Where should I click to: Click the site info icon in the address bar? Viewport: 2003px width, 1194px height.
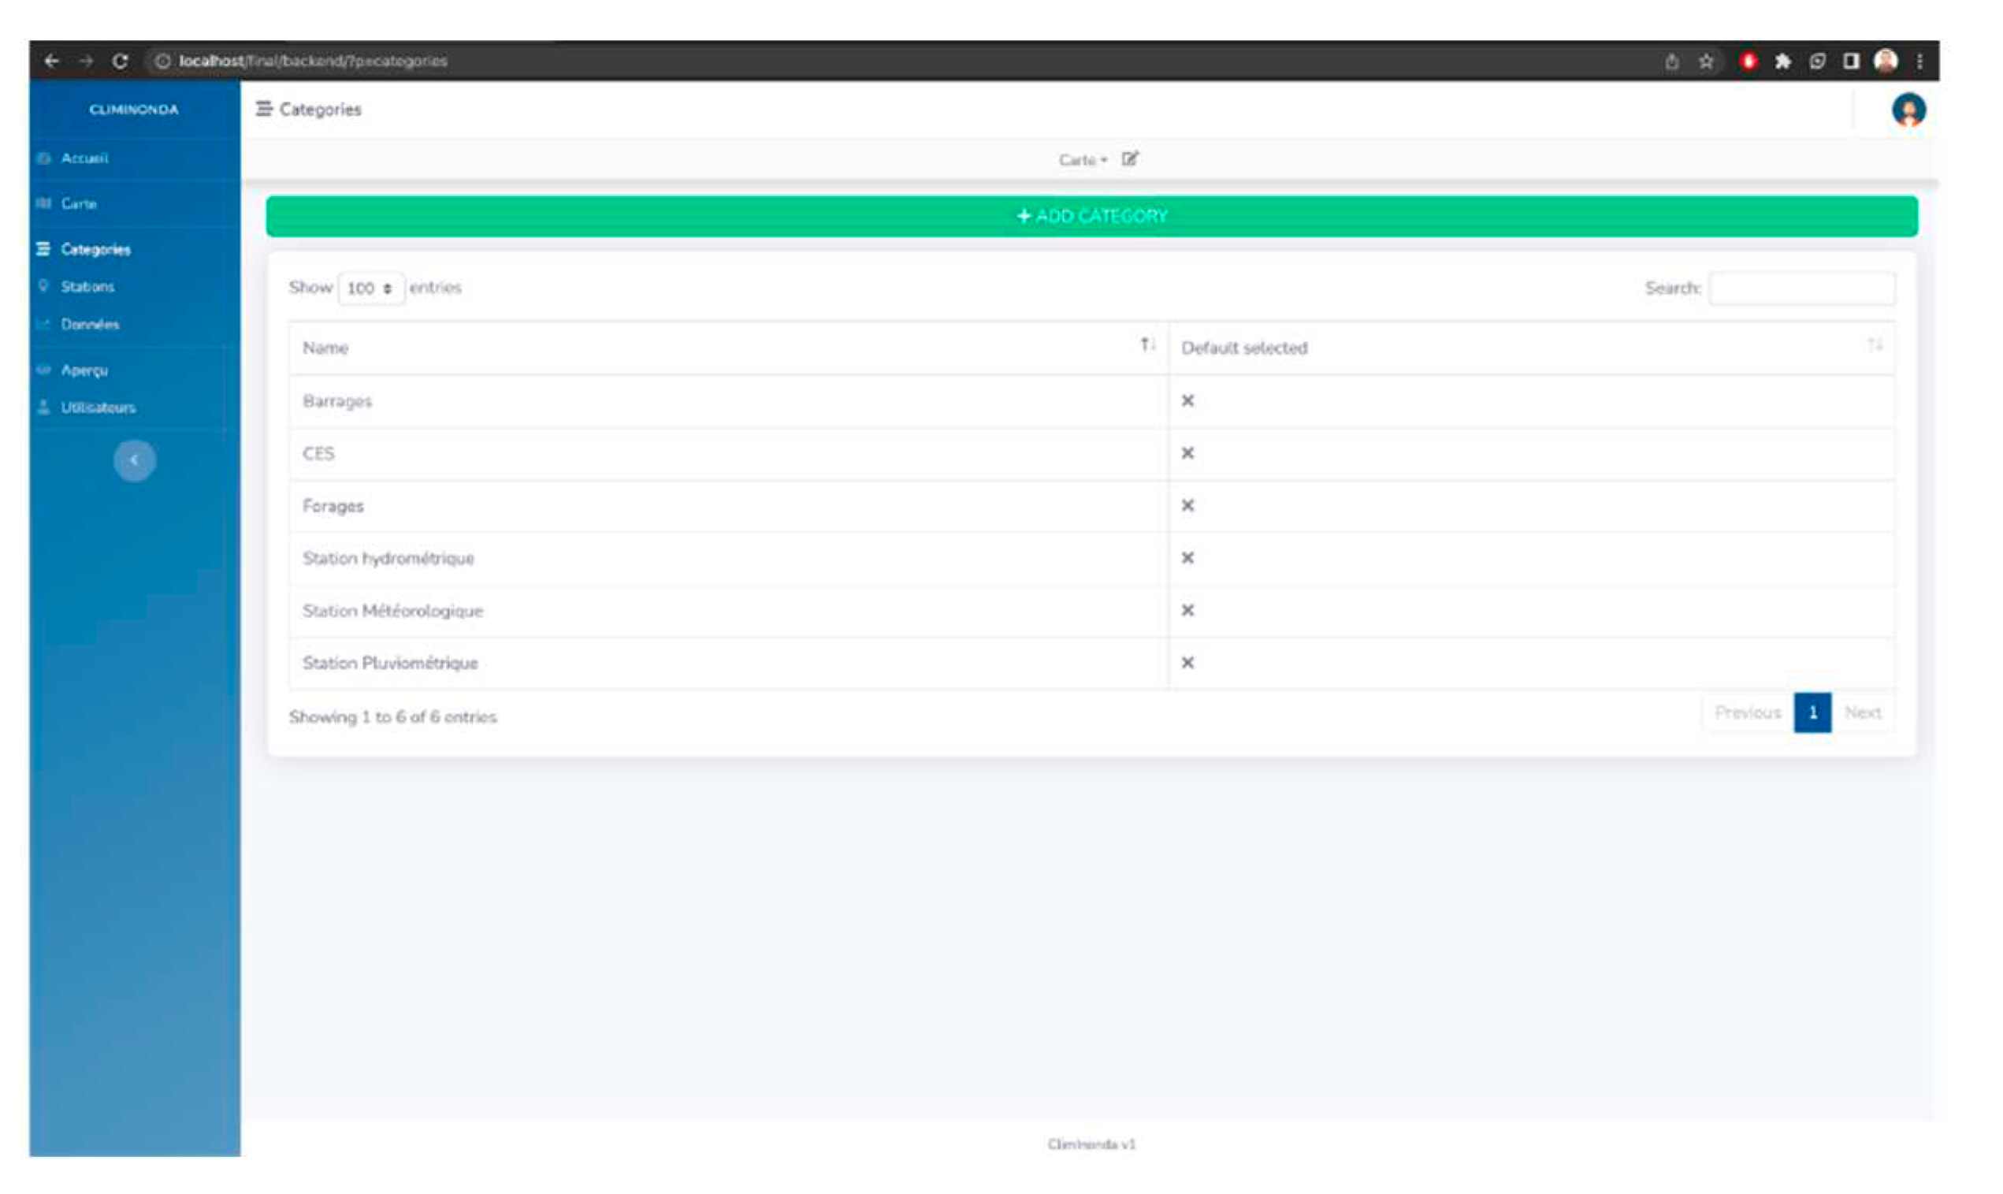162,61
